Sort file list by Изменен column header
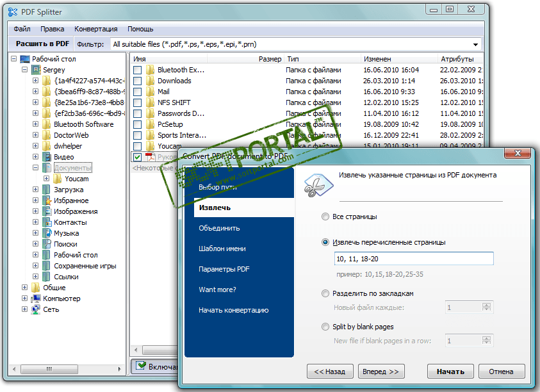Viewport: 540px width, 392px height. coord(399,59)
